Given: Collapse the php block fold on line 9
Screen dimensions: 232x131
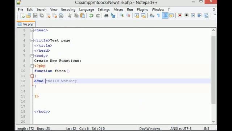Looking at the screenshot, I should tap(32, 66).
